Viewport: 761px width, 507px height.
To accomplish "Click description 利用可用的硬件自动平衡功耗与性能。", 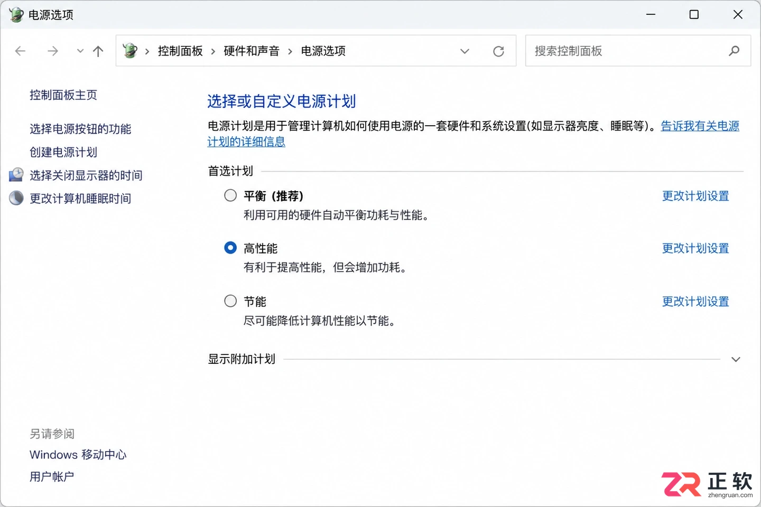I will click(337, 215).
